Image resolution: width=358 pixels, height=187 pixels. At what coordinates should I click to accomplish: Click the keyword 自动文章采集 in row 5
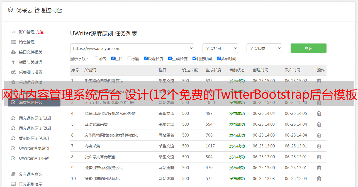click(x=96, y=124)
